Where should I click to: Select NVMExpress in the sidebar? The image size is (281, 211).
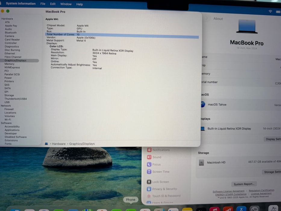pyautogui.click(x=12, y=68)
